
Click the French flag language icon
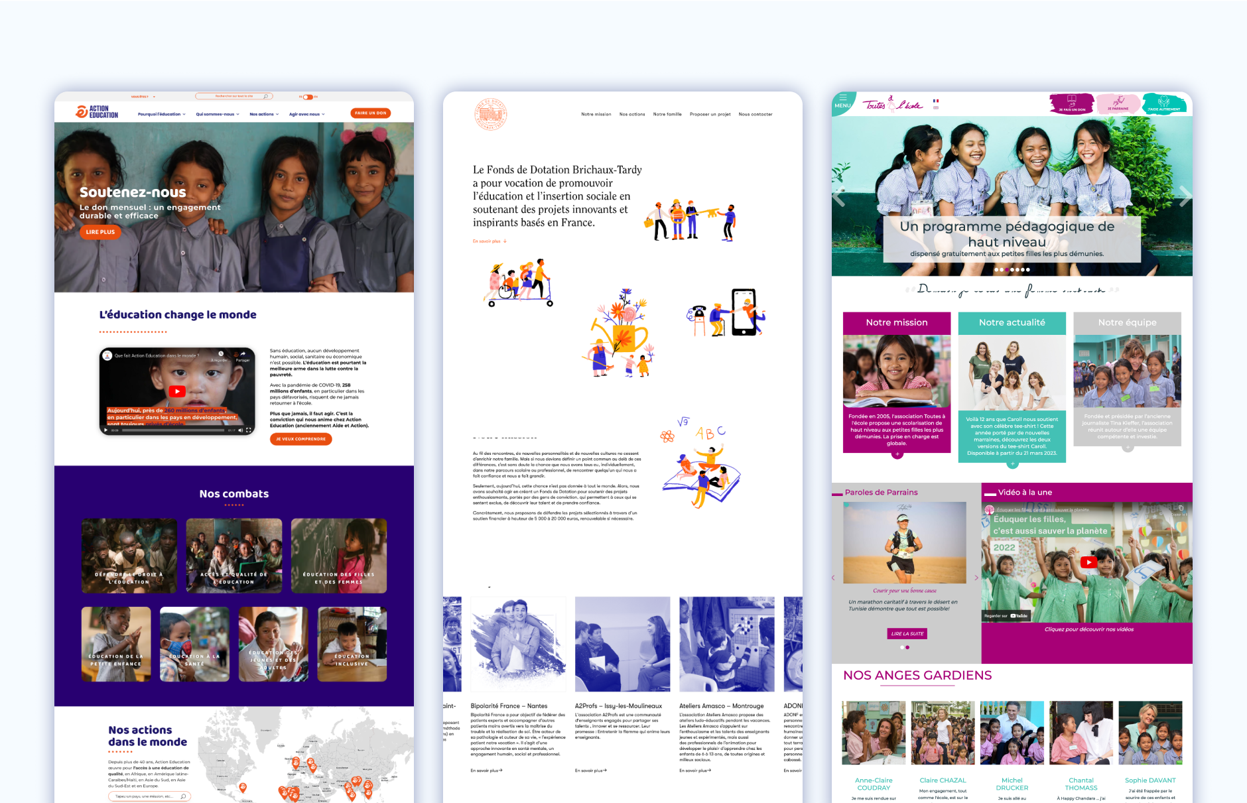coord(936,101)
